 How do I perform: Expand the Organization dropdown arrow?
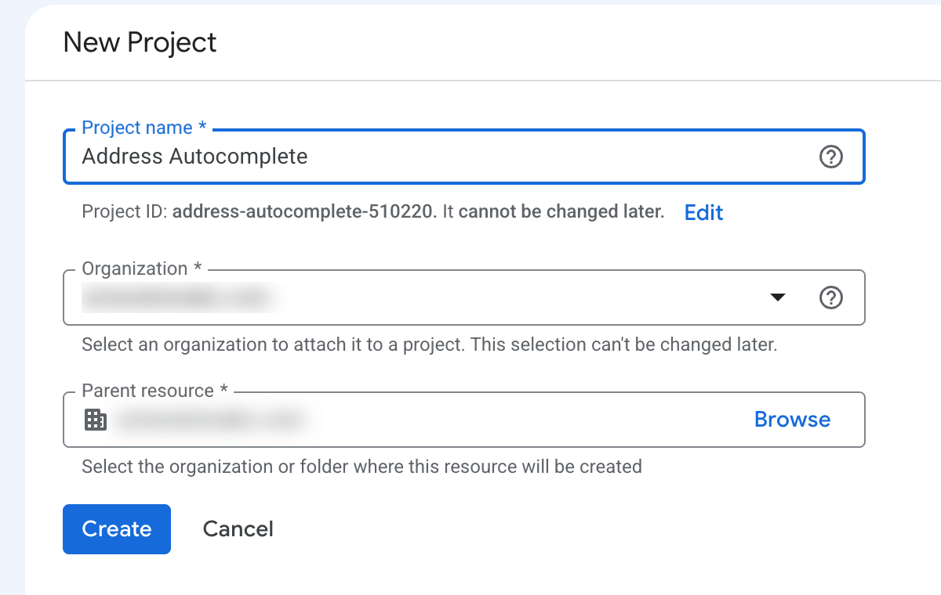(777, 297)
